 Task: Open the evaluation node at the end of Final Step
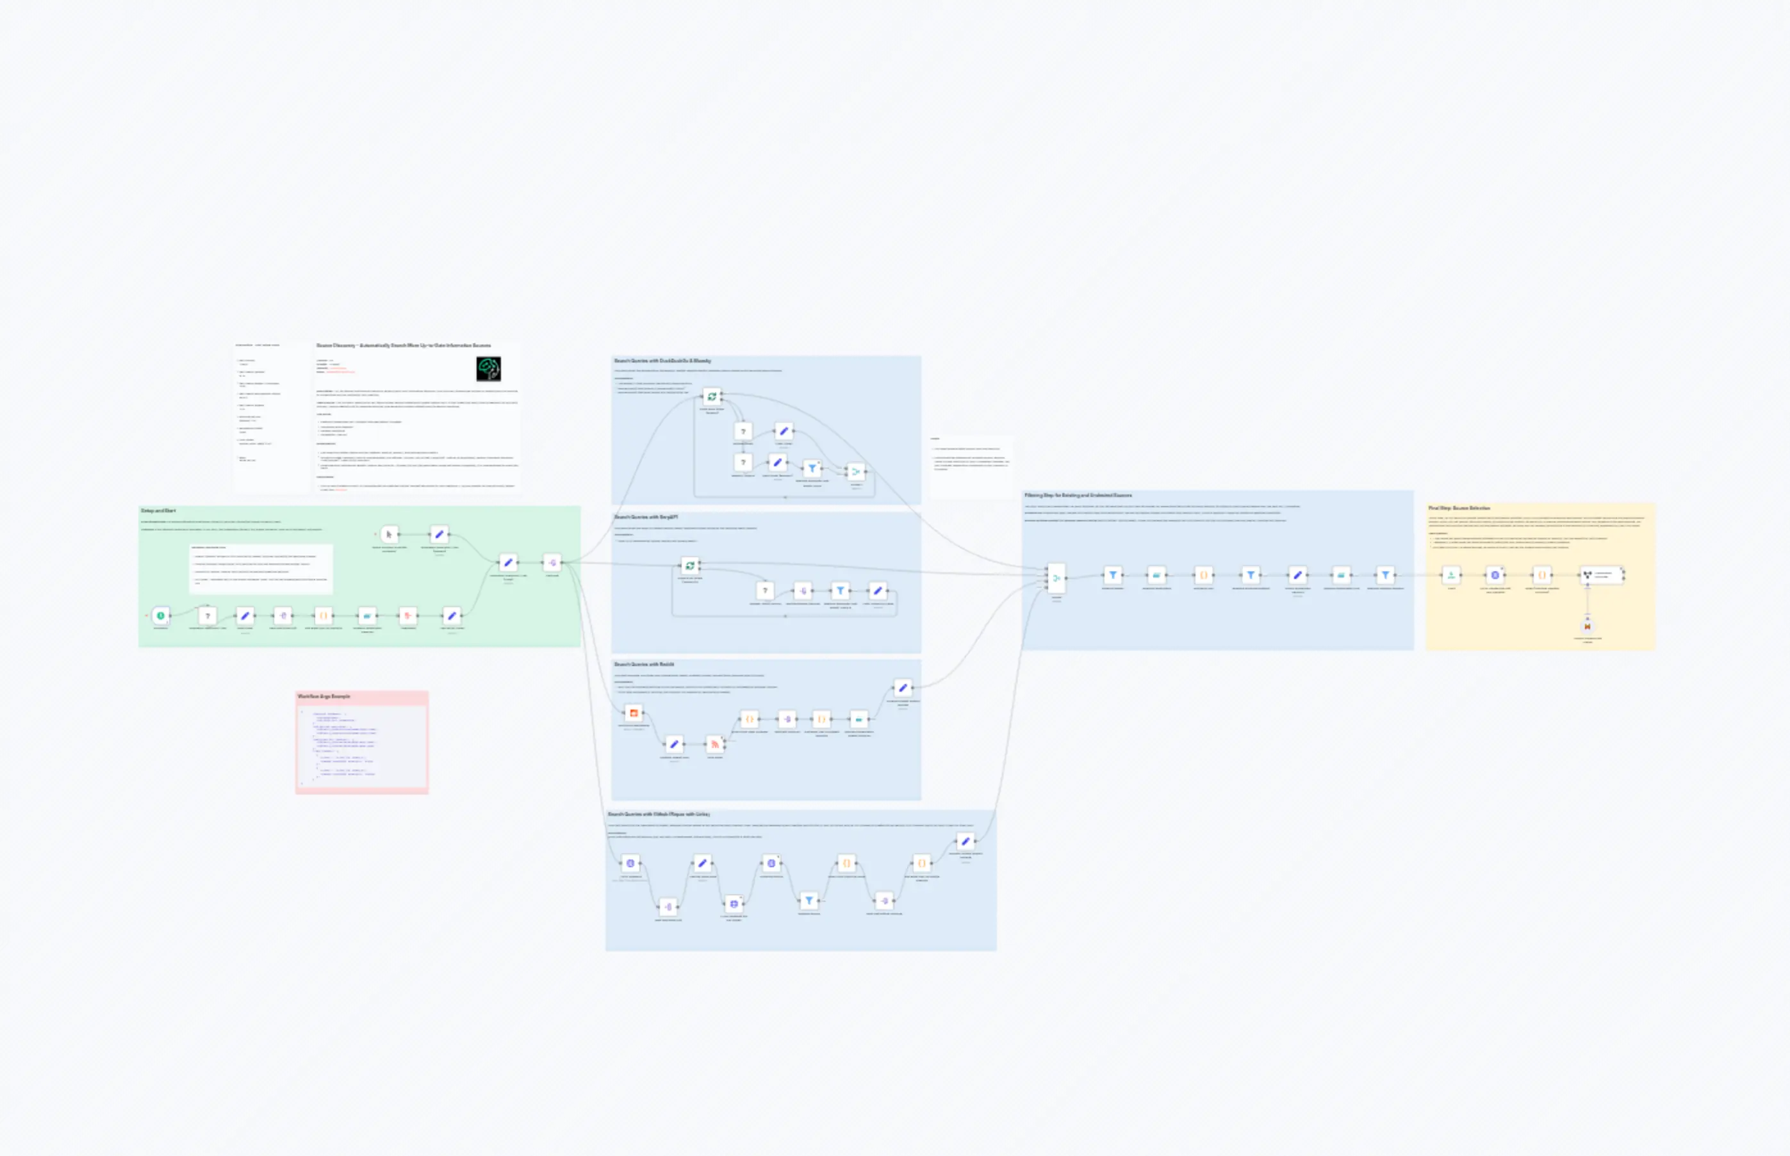coord(1602,575)
